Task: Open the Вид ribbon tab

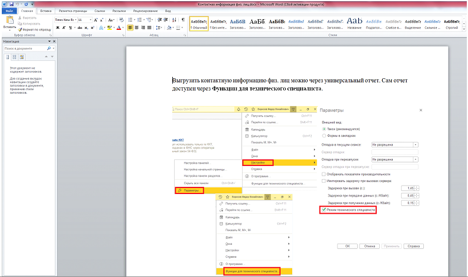Action: [x=168, y=11]
